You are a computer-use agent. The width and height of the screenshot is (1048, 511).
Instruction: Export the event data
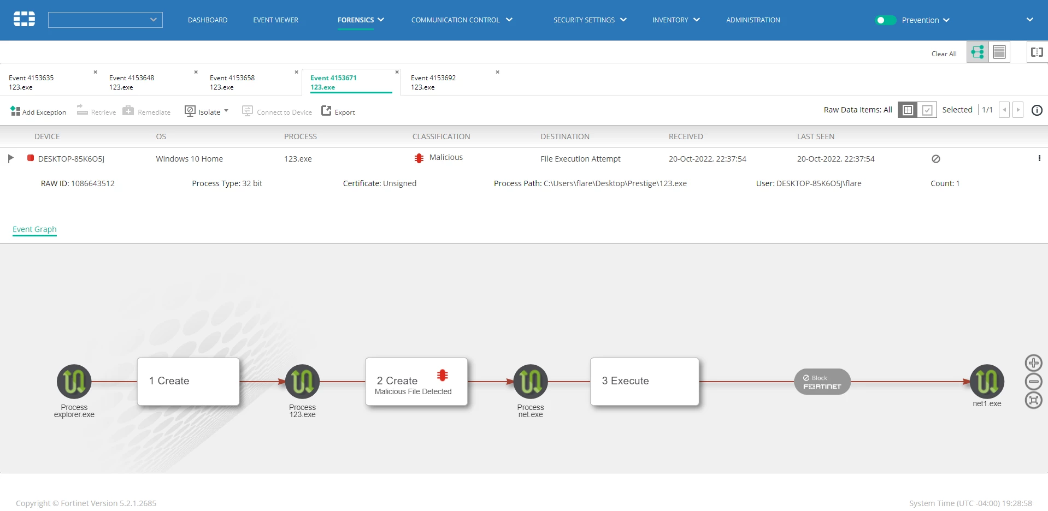point(338,111)
